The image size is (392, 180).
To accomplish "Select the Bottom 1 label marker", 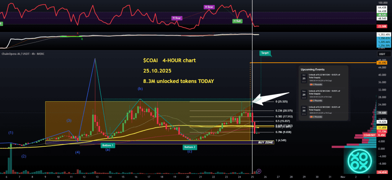I will [108, 146].
